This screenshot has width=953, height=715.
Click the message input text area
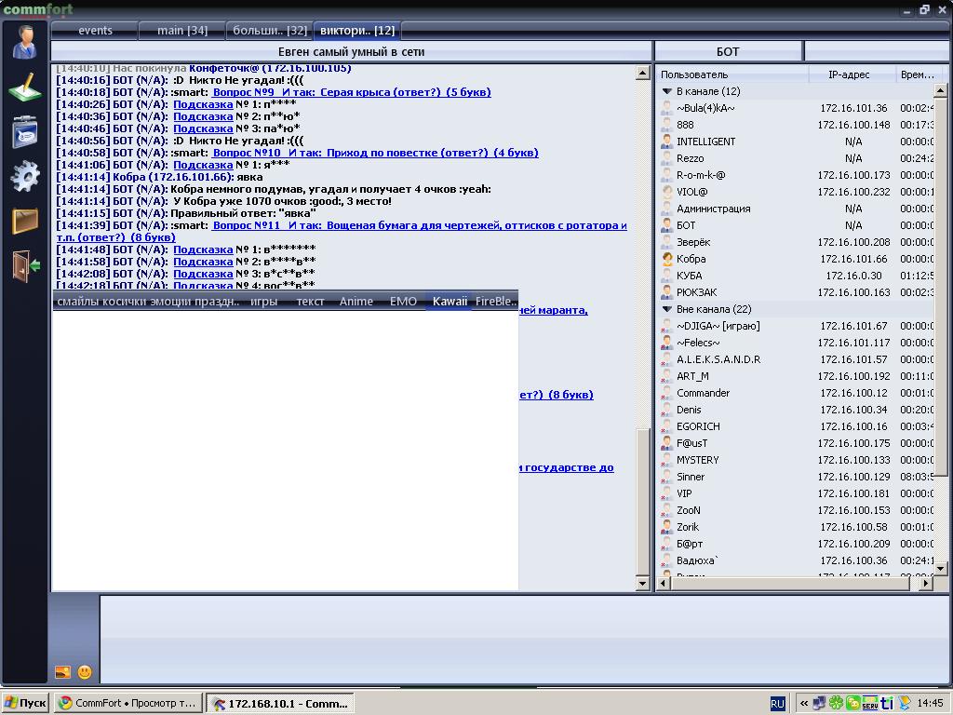pos(521,639)
